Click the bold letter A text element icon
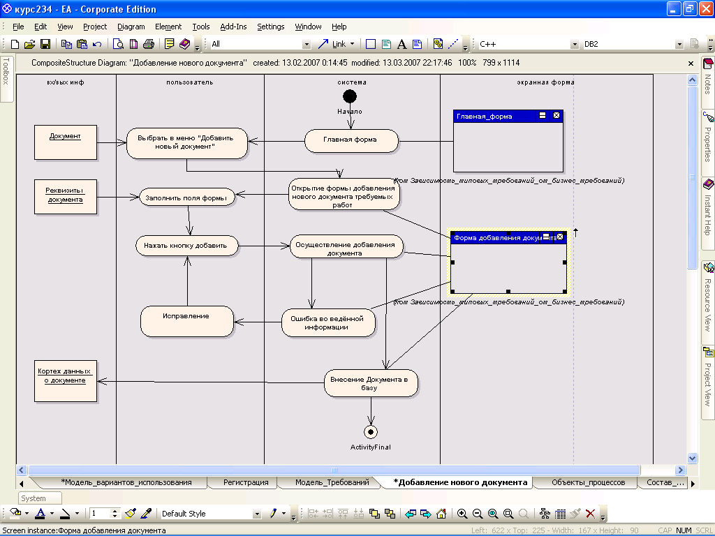 click(401, 44)
